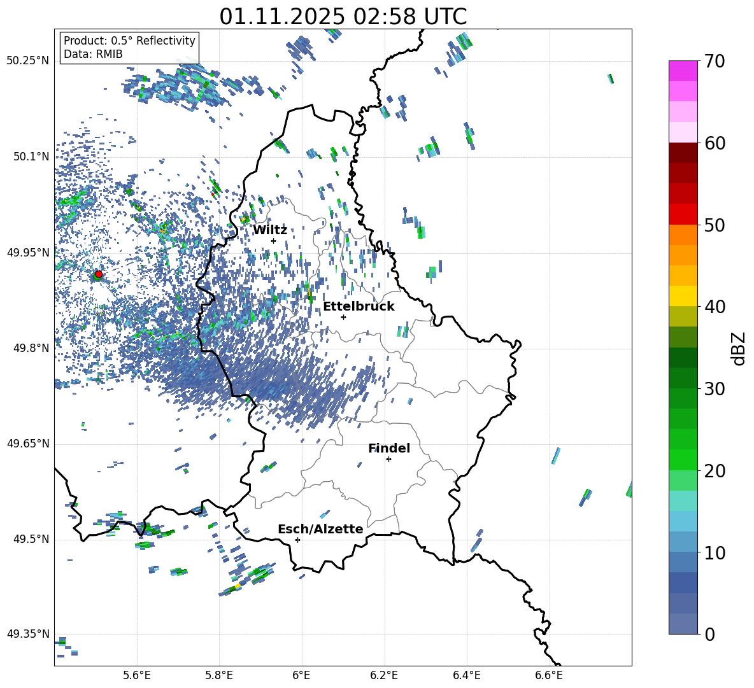
Task: Click the dBZ colorbar label
Action: 739,348
